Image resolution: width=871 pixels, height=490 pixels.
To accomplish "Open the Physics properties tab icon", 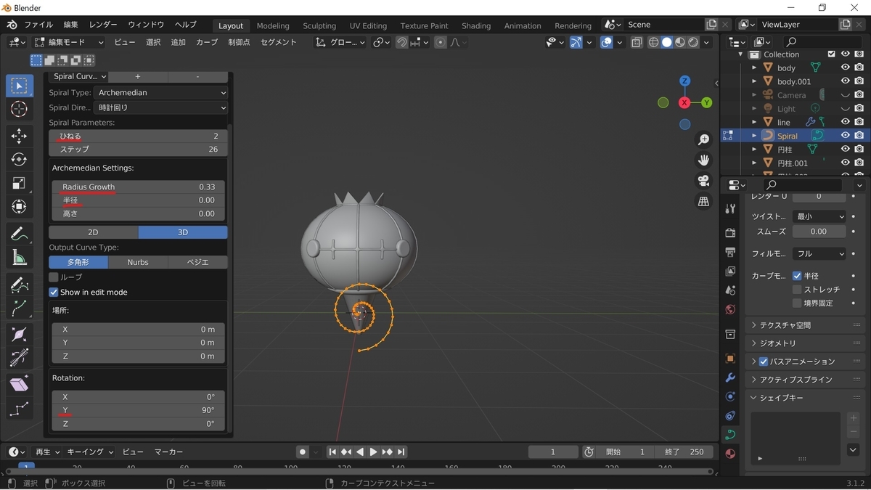I will pos(730,396).
